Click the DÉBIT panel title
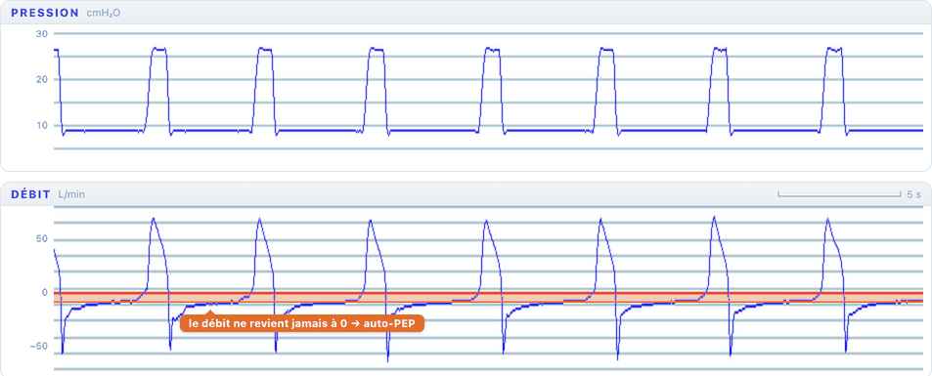Screen dimensions: 932x376 tap(31, 194)
